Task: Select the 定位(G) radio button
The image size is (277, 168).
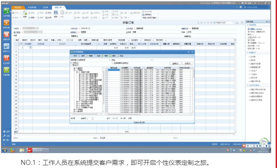Action: pos(71,65)
